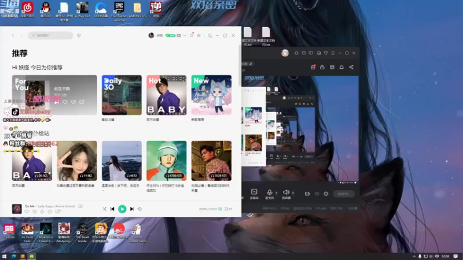Screen dimensions: 463x260
Task: Open the green hat illustrated playlist cover
Action: (167, 161)
